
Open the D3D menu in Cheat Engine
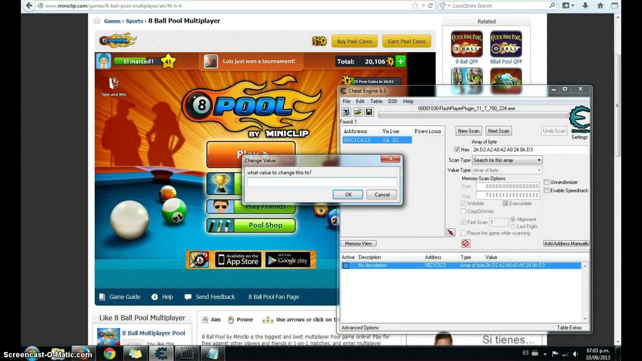pyautogui.click(x=393, y=101)
